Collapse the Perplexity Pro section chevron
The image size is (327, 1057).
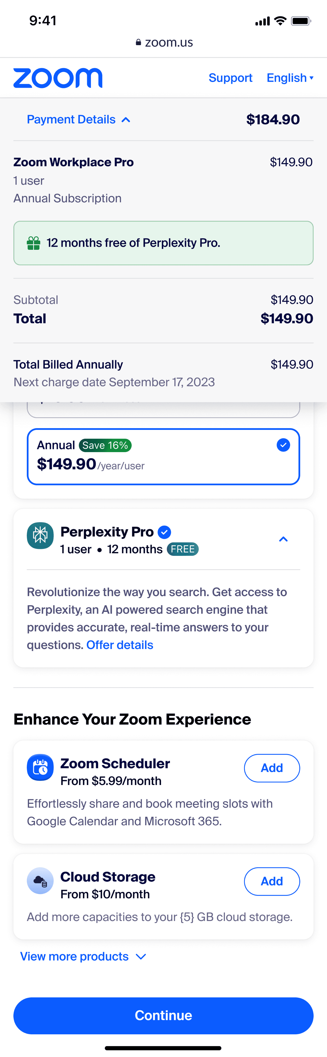point(283,539)
